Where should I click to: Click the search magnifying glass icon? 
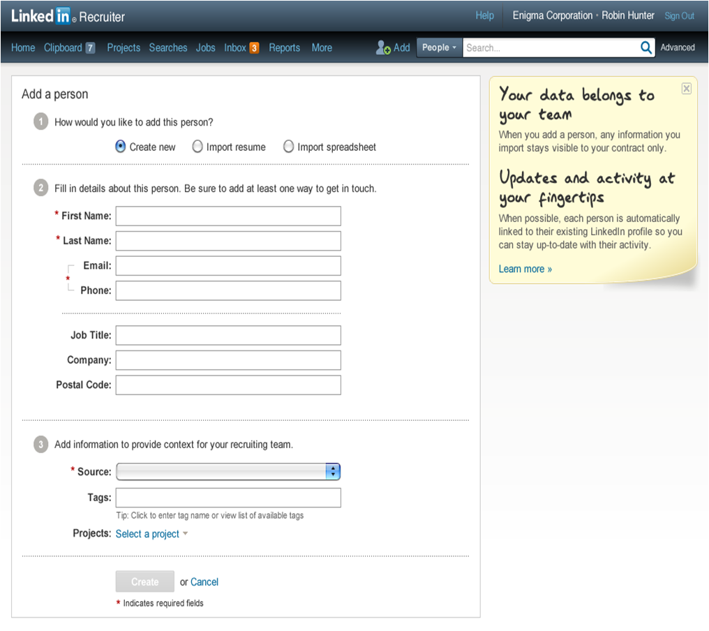tap(646, 47)
